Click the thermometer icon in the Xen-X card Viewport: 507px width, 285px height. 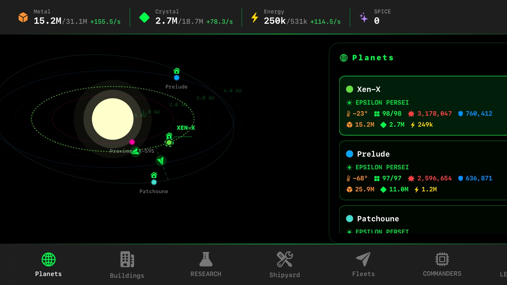349,114
